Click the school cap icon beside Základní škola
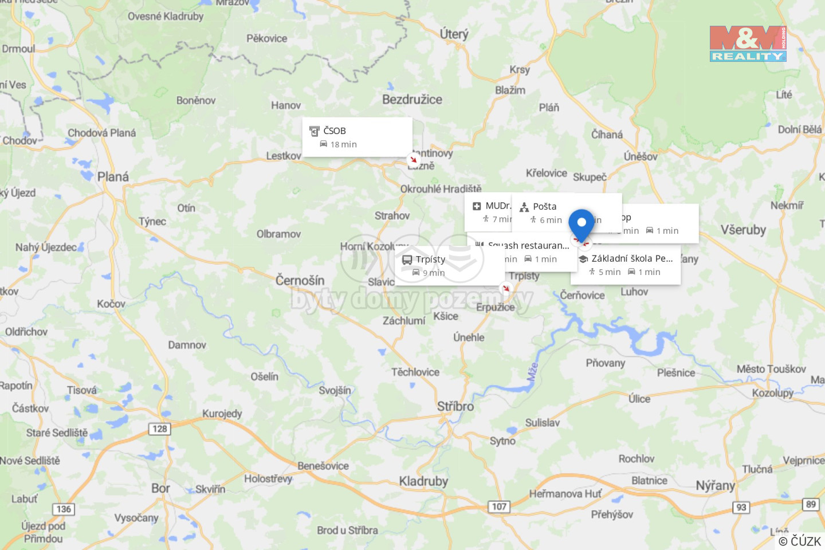 click(583, 259)
